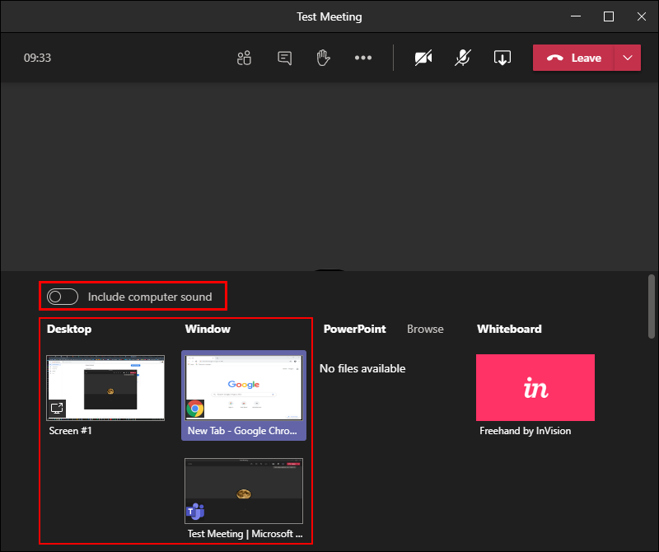The height and width of the screenshot is (552, 659).
Task: Maximize the Test Meeting window
Action: tap(609, 16)
